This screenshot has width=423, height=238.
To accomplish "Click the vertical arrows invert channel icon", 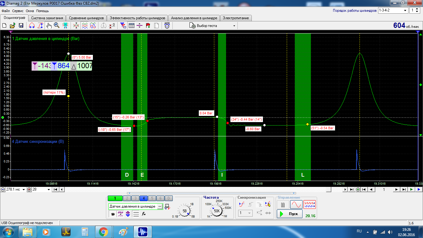I will coord(128,214).
